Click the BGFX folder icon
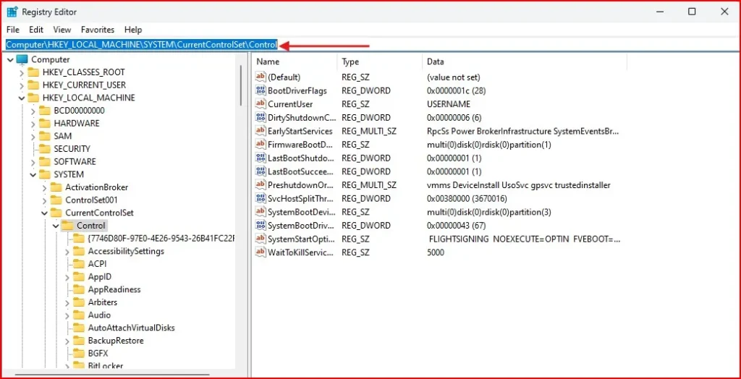This screenshot has height=379, width=741. [x=78, y=353]
